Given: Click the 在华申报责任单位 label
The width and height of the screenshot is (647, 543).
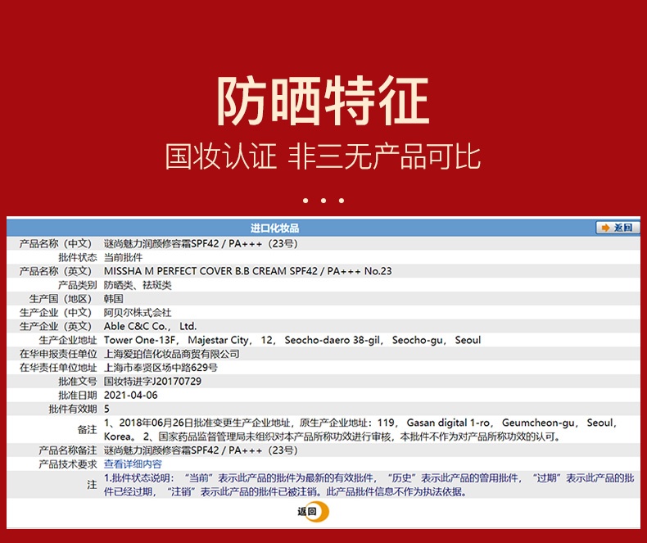Looking at the screenshot, I should 58,354.
